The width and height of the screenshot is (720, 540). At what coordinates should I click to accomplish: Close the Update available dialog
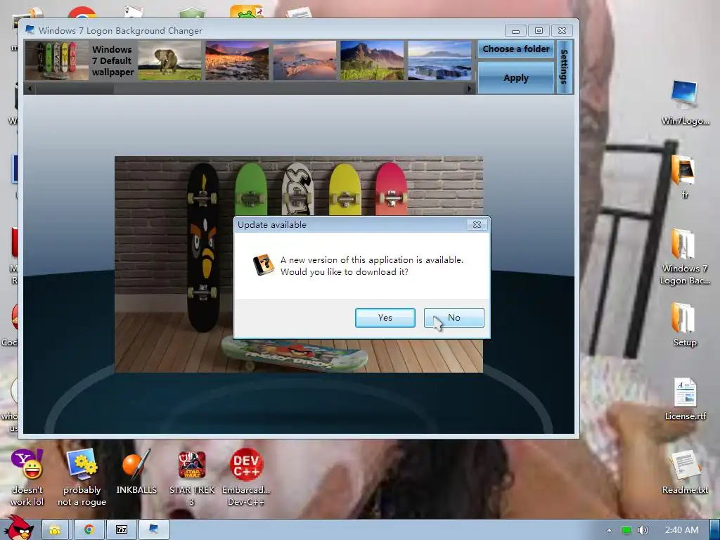(477, 224)
